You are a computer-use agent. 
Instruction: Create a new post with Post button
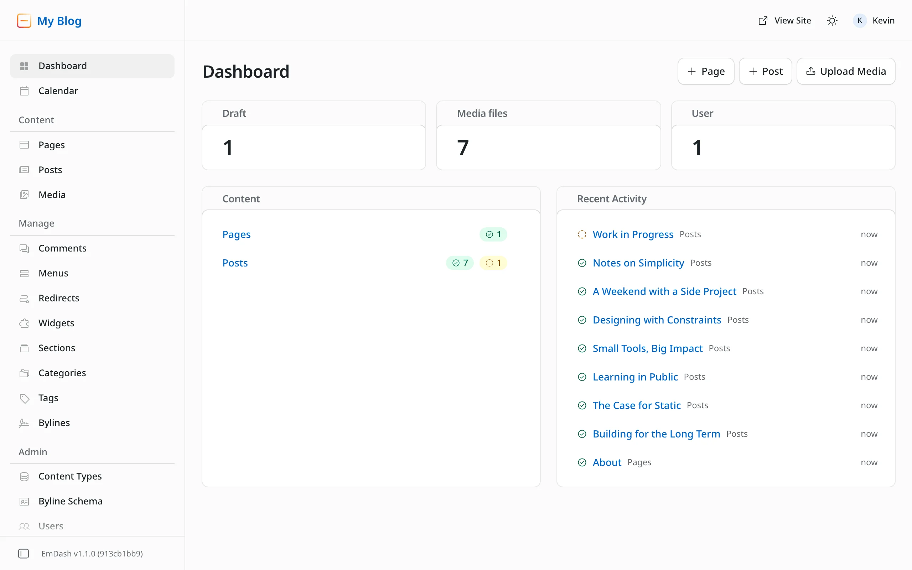765,71
